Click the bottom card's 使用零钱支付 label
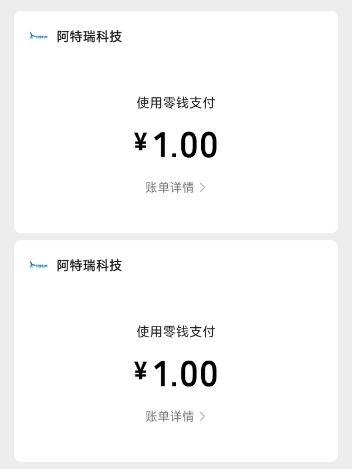The image size is (352, 469). click(x=176, y=332)
